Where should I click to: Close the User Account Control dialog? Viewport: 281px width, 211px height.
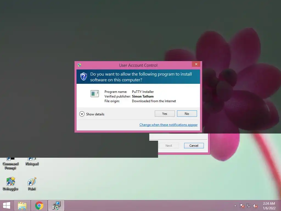(196, 64)
